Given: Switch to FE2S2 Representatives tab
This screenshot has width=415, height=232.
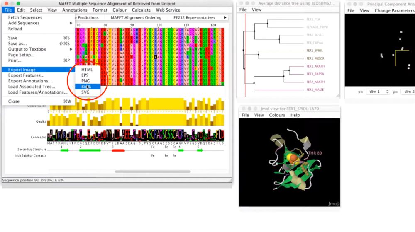Looking at the screenshot, I should (194, 18).
